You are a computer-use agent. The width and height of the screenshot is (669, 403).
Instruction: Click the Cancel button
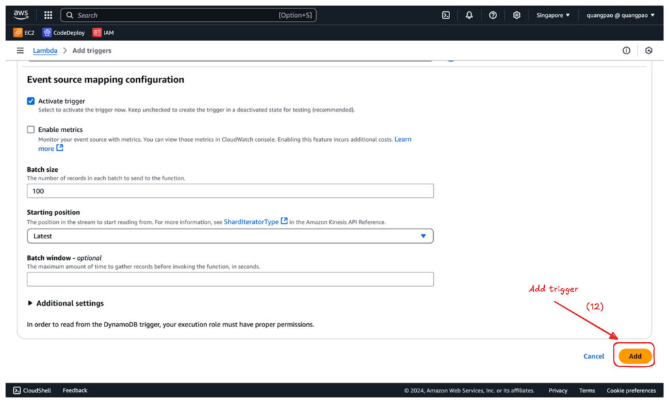pos(593,356)
